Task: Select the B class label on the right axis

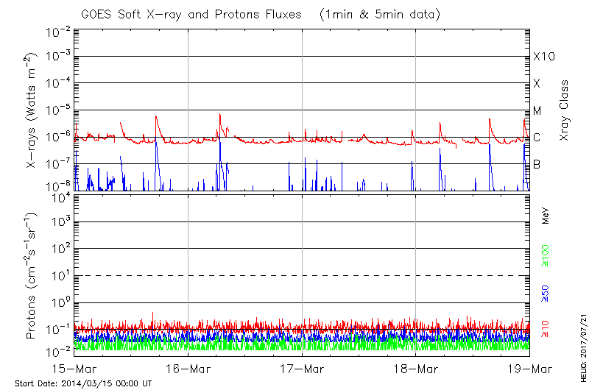Action: click(x=537, y=164)
